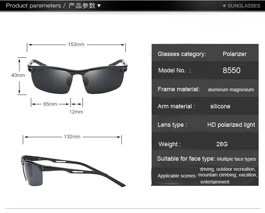265x213 pixels.
Task: Select the 153mm width measurement
Action: [76, 44]
